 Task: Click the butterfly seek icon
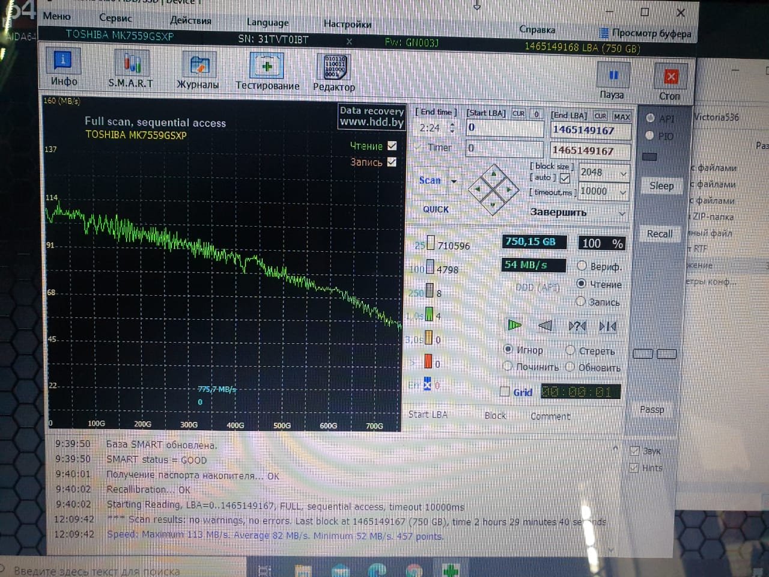(x=607, y=326)
